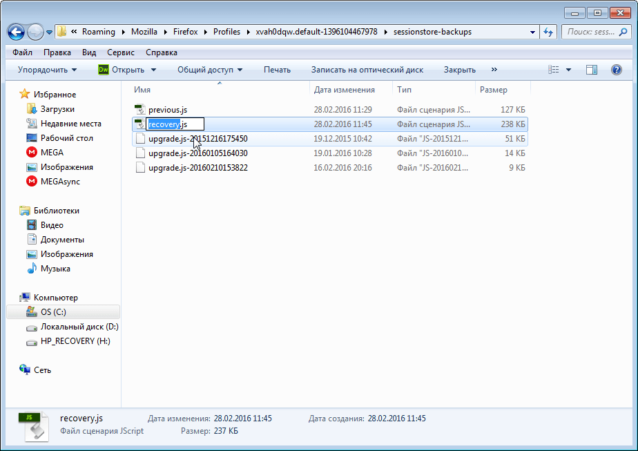The height and width of the screenshot is (451, 638).
Task: Click the previous.js file icon
Action: point(140,110)
